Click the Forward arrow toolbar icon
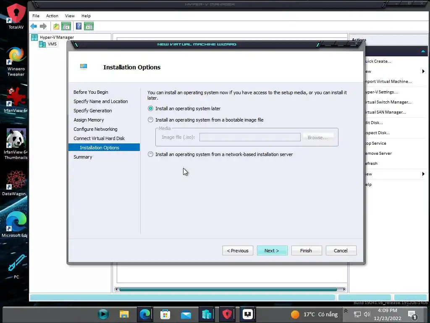Screen dimensions: 430x323 pos(43,26)
